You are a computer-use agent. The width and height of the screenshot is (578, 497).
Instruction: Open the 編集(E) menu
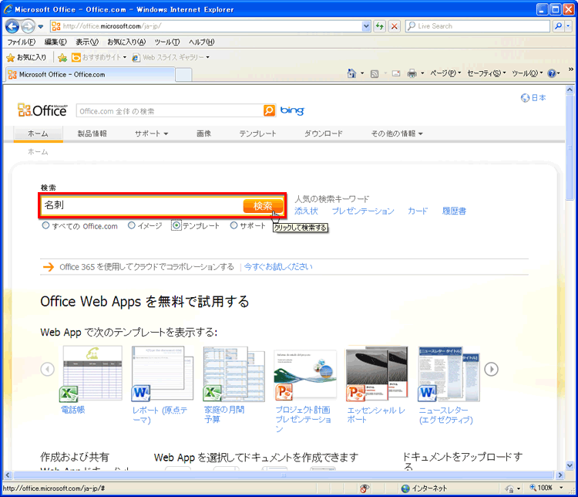[x=55, y=42]
